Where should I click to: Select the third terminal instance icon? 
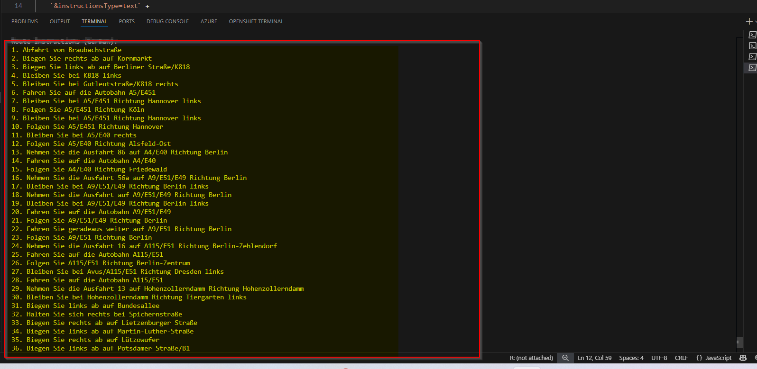coord(752,57)
